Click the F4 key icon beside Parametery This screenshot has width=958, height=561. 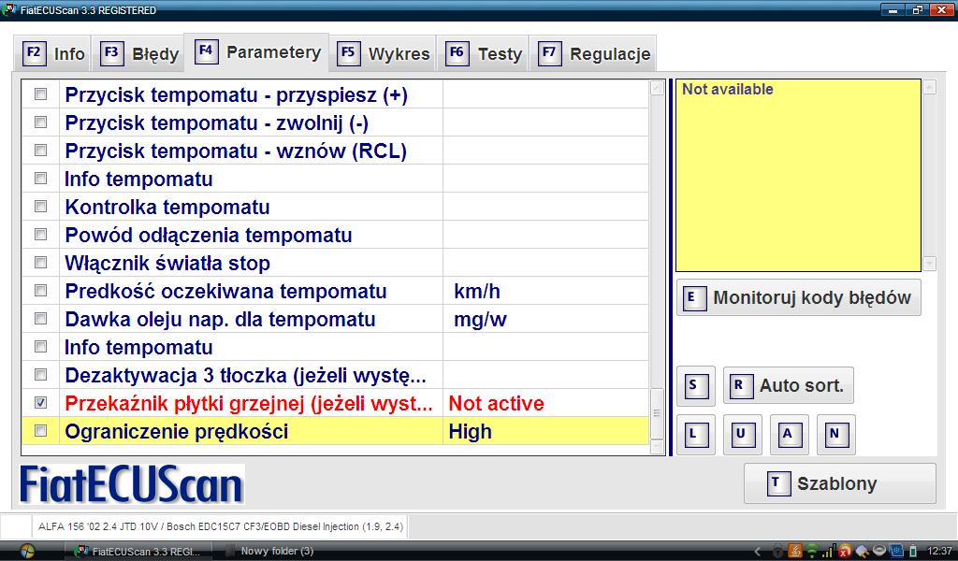[206, 51]
